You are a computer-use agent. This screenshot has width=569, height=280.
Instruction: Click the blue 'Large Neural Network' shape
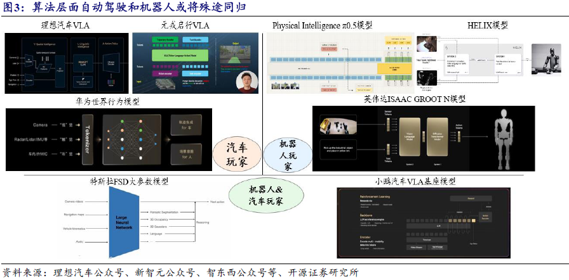point(124,223)
